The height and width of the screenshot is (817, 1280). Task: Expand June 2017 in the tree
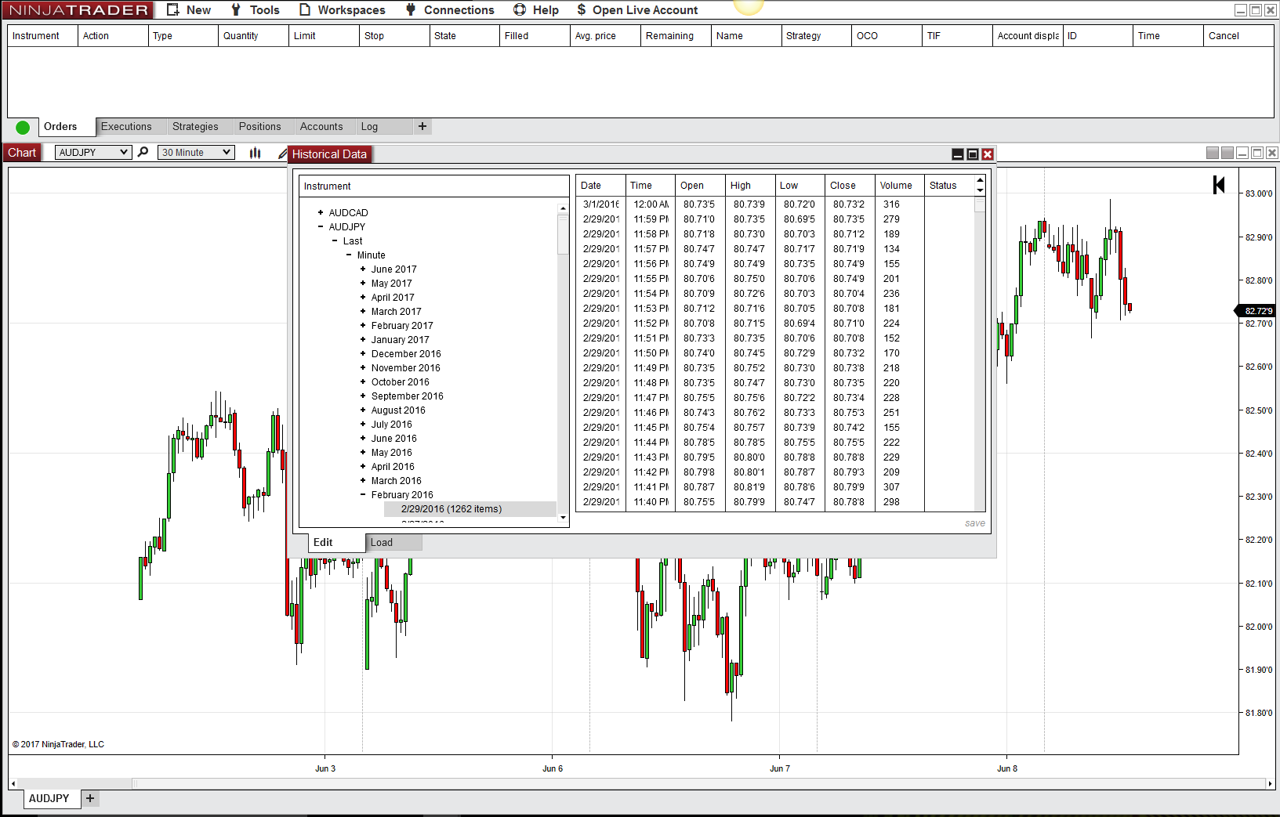(x=363, y=269)
